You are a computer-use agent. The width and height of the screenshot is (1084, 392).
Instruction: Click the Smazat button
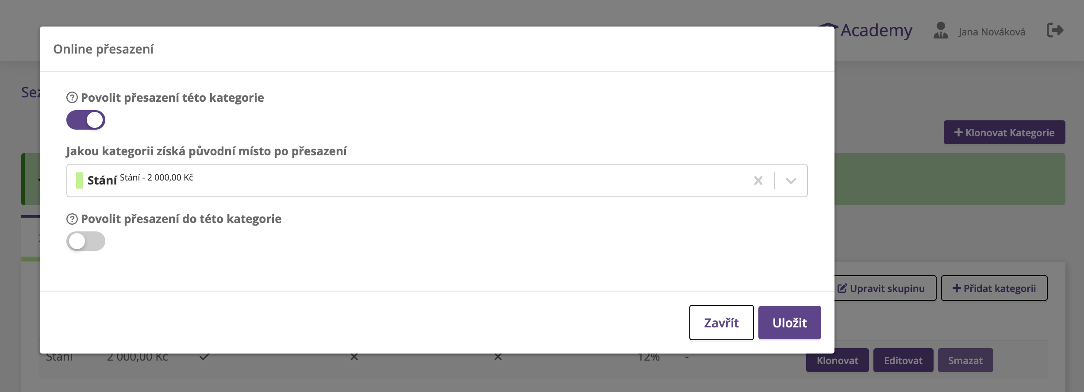[965, 361]
